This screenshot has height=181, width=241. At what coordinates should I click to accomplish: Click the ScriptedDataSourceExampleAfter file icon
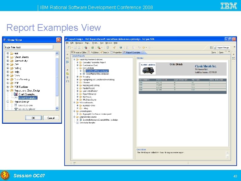tap(81, 120)
